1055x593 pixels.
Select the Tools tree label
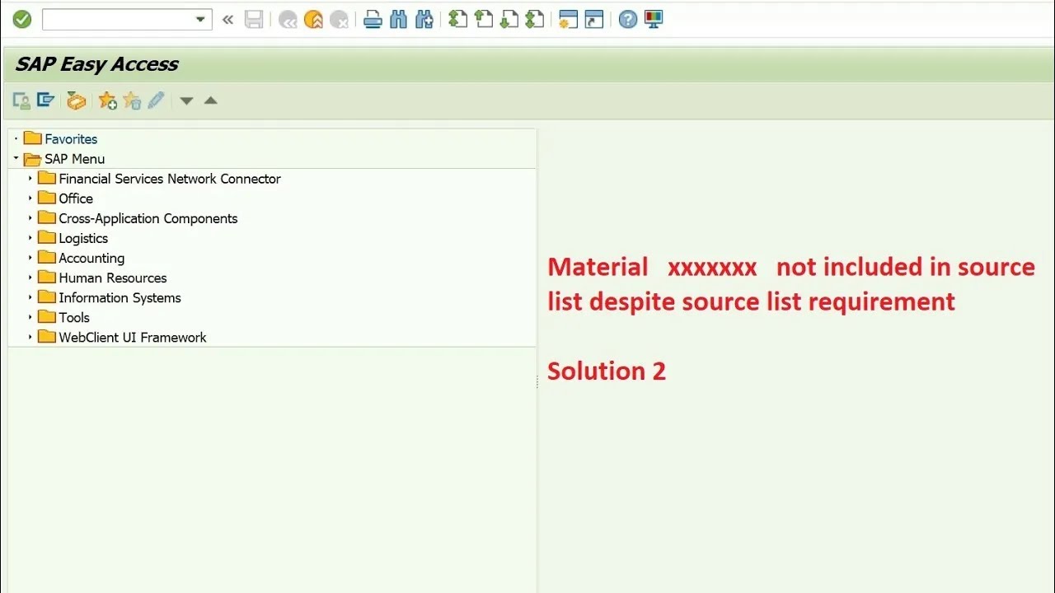pos(74,317)
